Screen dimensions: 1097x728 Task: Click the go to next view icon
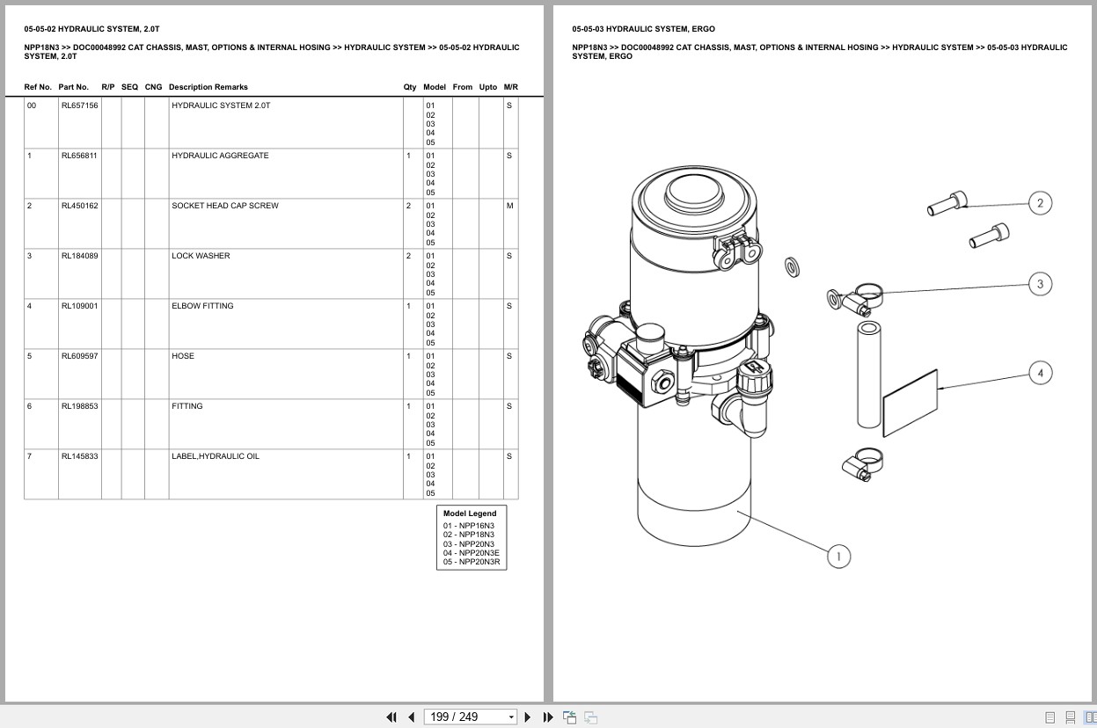590,717
